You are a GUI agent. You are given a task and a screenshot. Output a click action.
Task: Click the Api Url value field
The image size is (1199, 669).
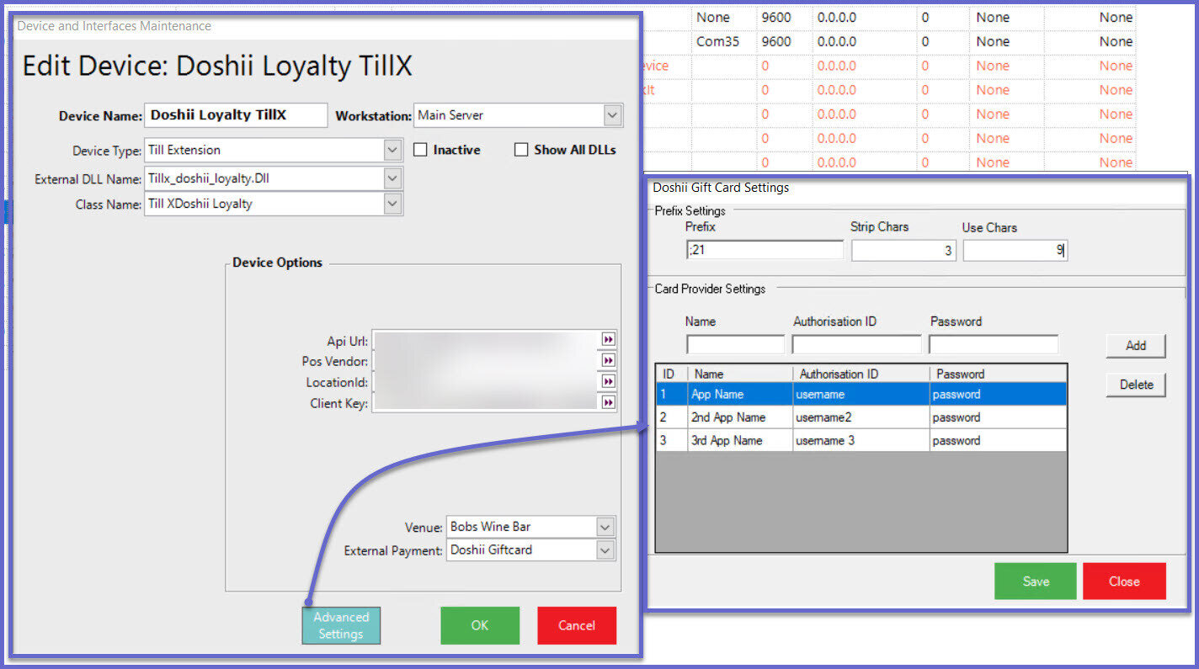tap(486, 339)
